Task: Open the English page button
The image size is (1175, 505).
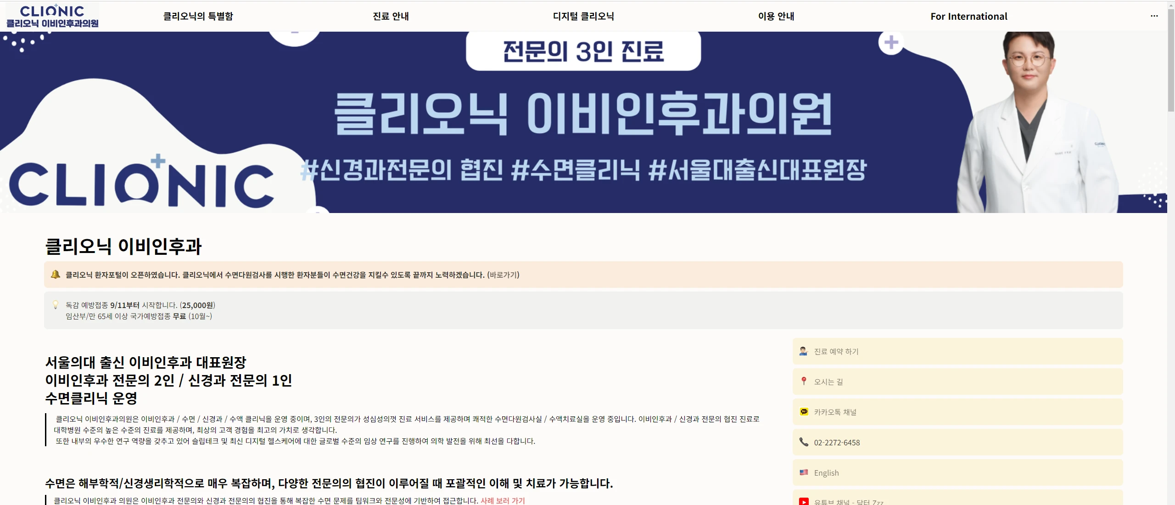Action: tap(957, 472)
